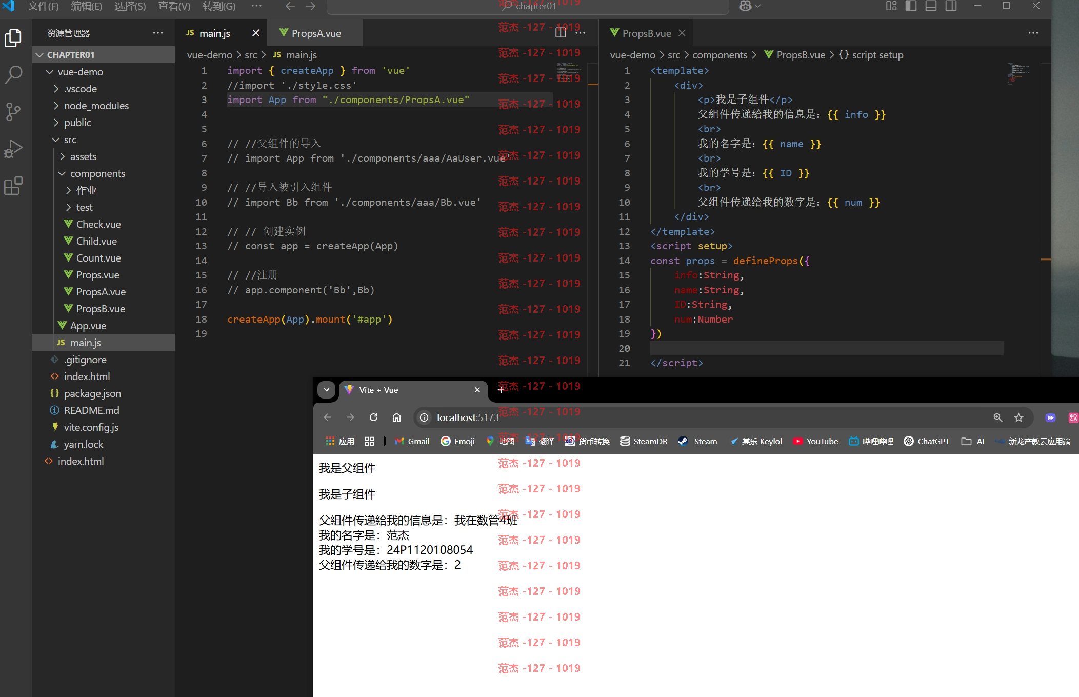Expand the assets folder
Viewport: 1079px width, 697px height.
(x=103, y=156)
